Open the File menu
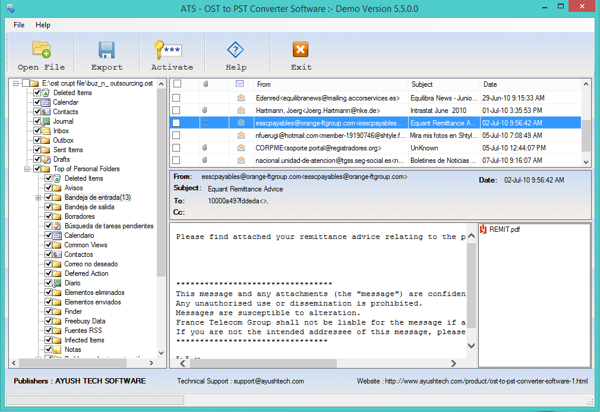This screenshot has width=600, height=412. 19,25
